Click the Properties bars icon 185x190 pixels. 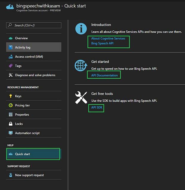[10, 115]
